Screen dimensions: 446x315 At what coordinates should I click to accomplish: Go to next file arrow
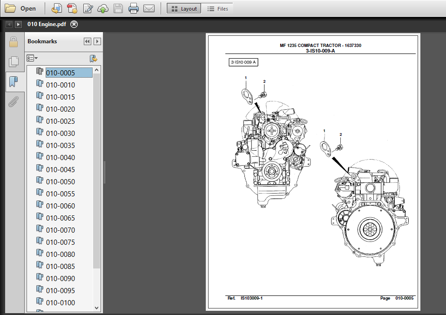tap(18, 25)
